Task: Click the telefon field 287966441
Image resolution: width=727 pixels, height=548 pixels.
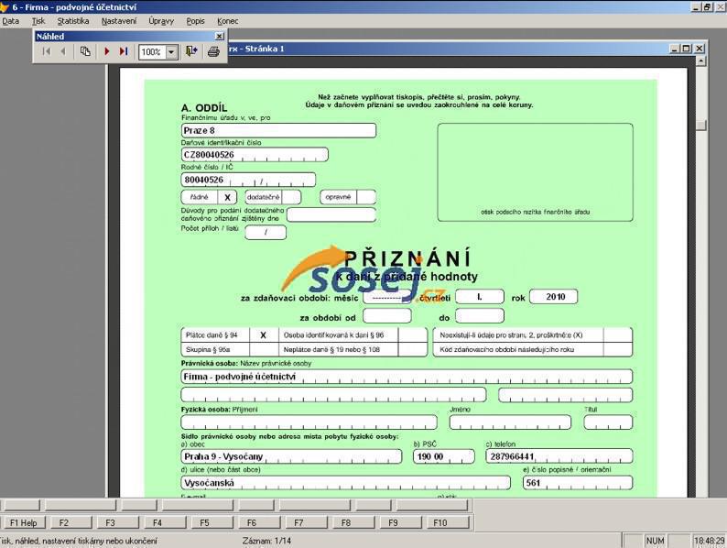Action: pos(559,456)
